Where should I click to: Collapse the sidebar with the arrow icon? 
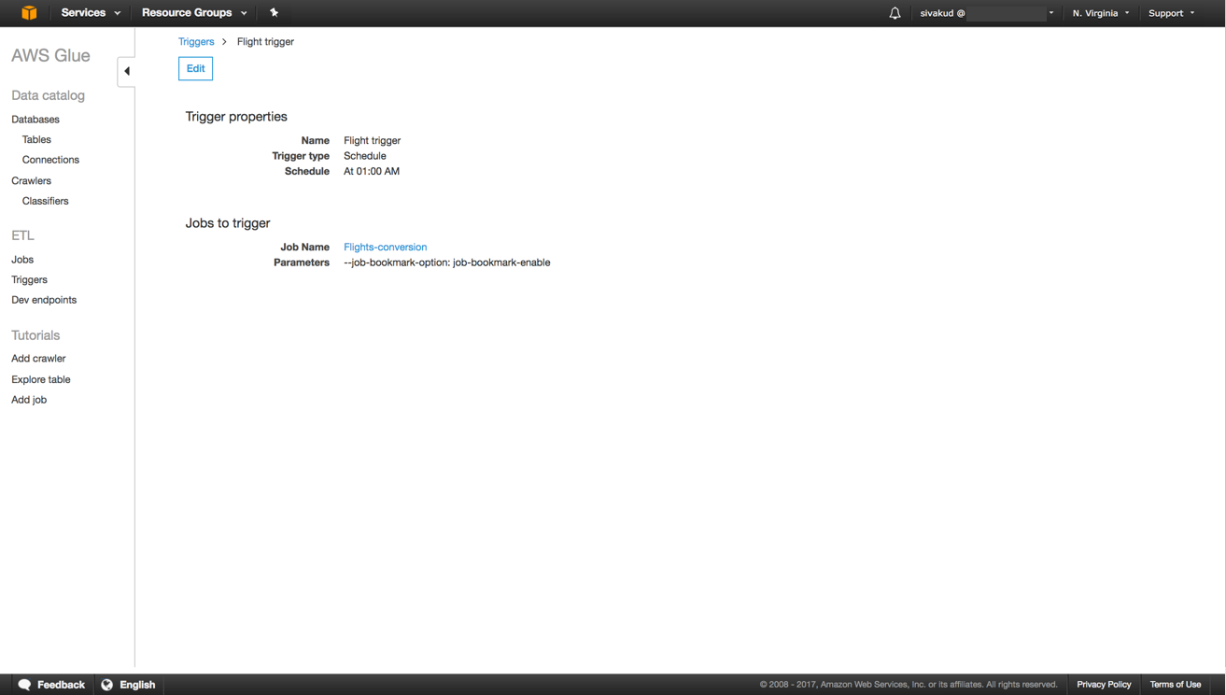coord(126,71)
